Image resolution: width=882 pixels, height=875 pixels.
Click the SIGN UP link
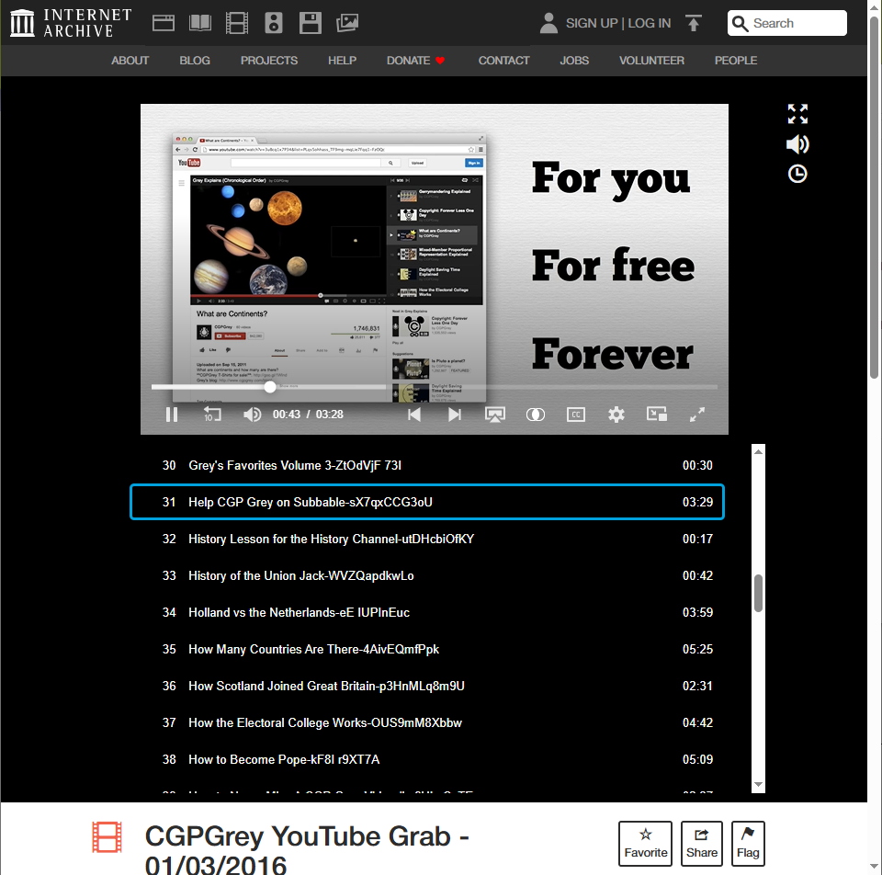[591, 23]
